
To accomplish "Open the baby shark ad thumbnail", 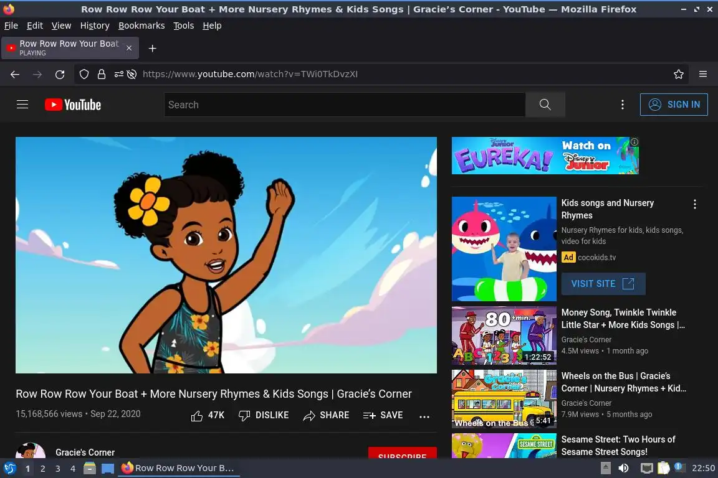I will 504,249.
